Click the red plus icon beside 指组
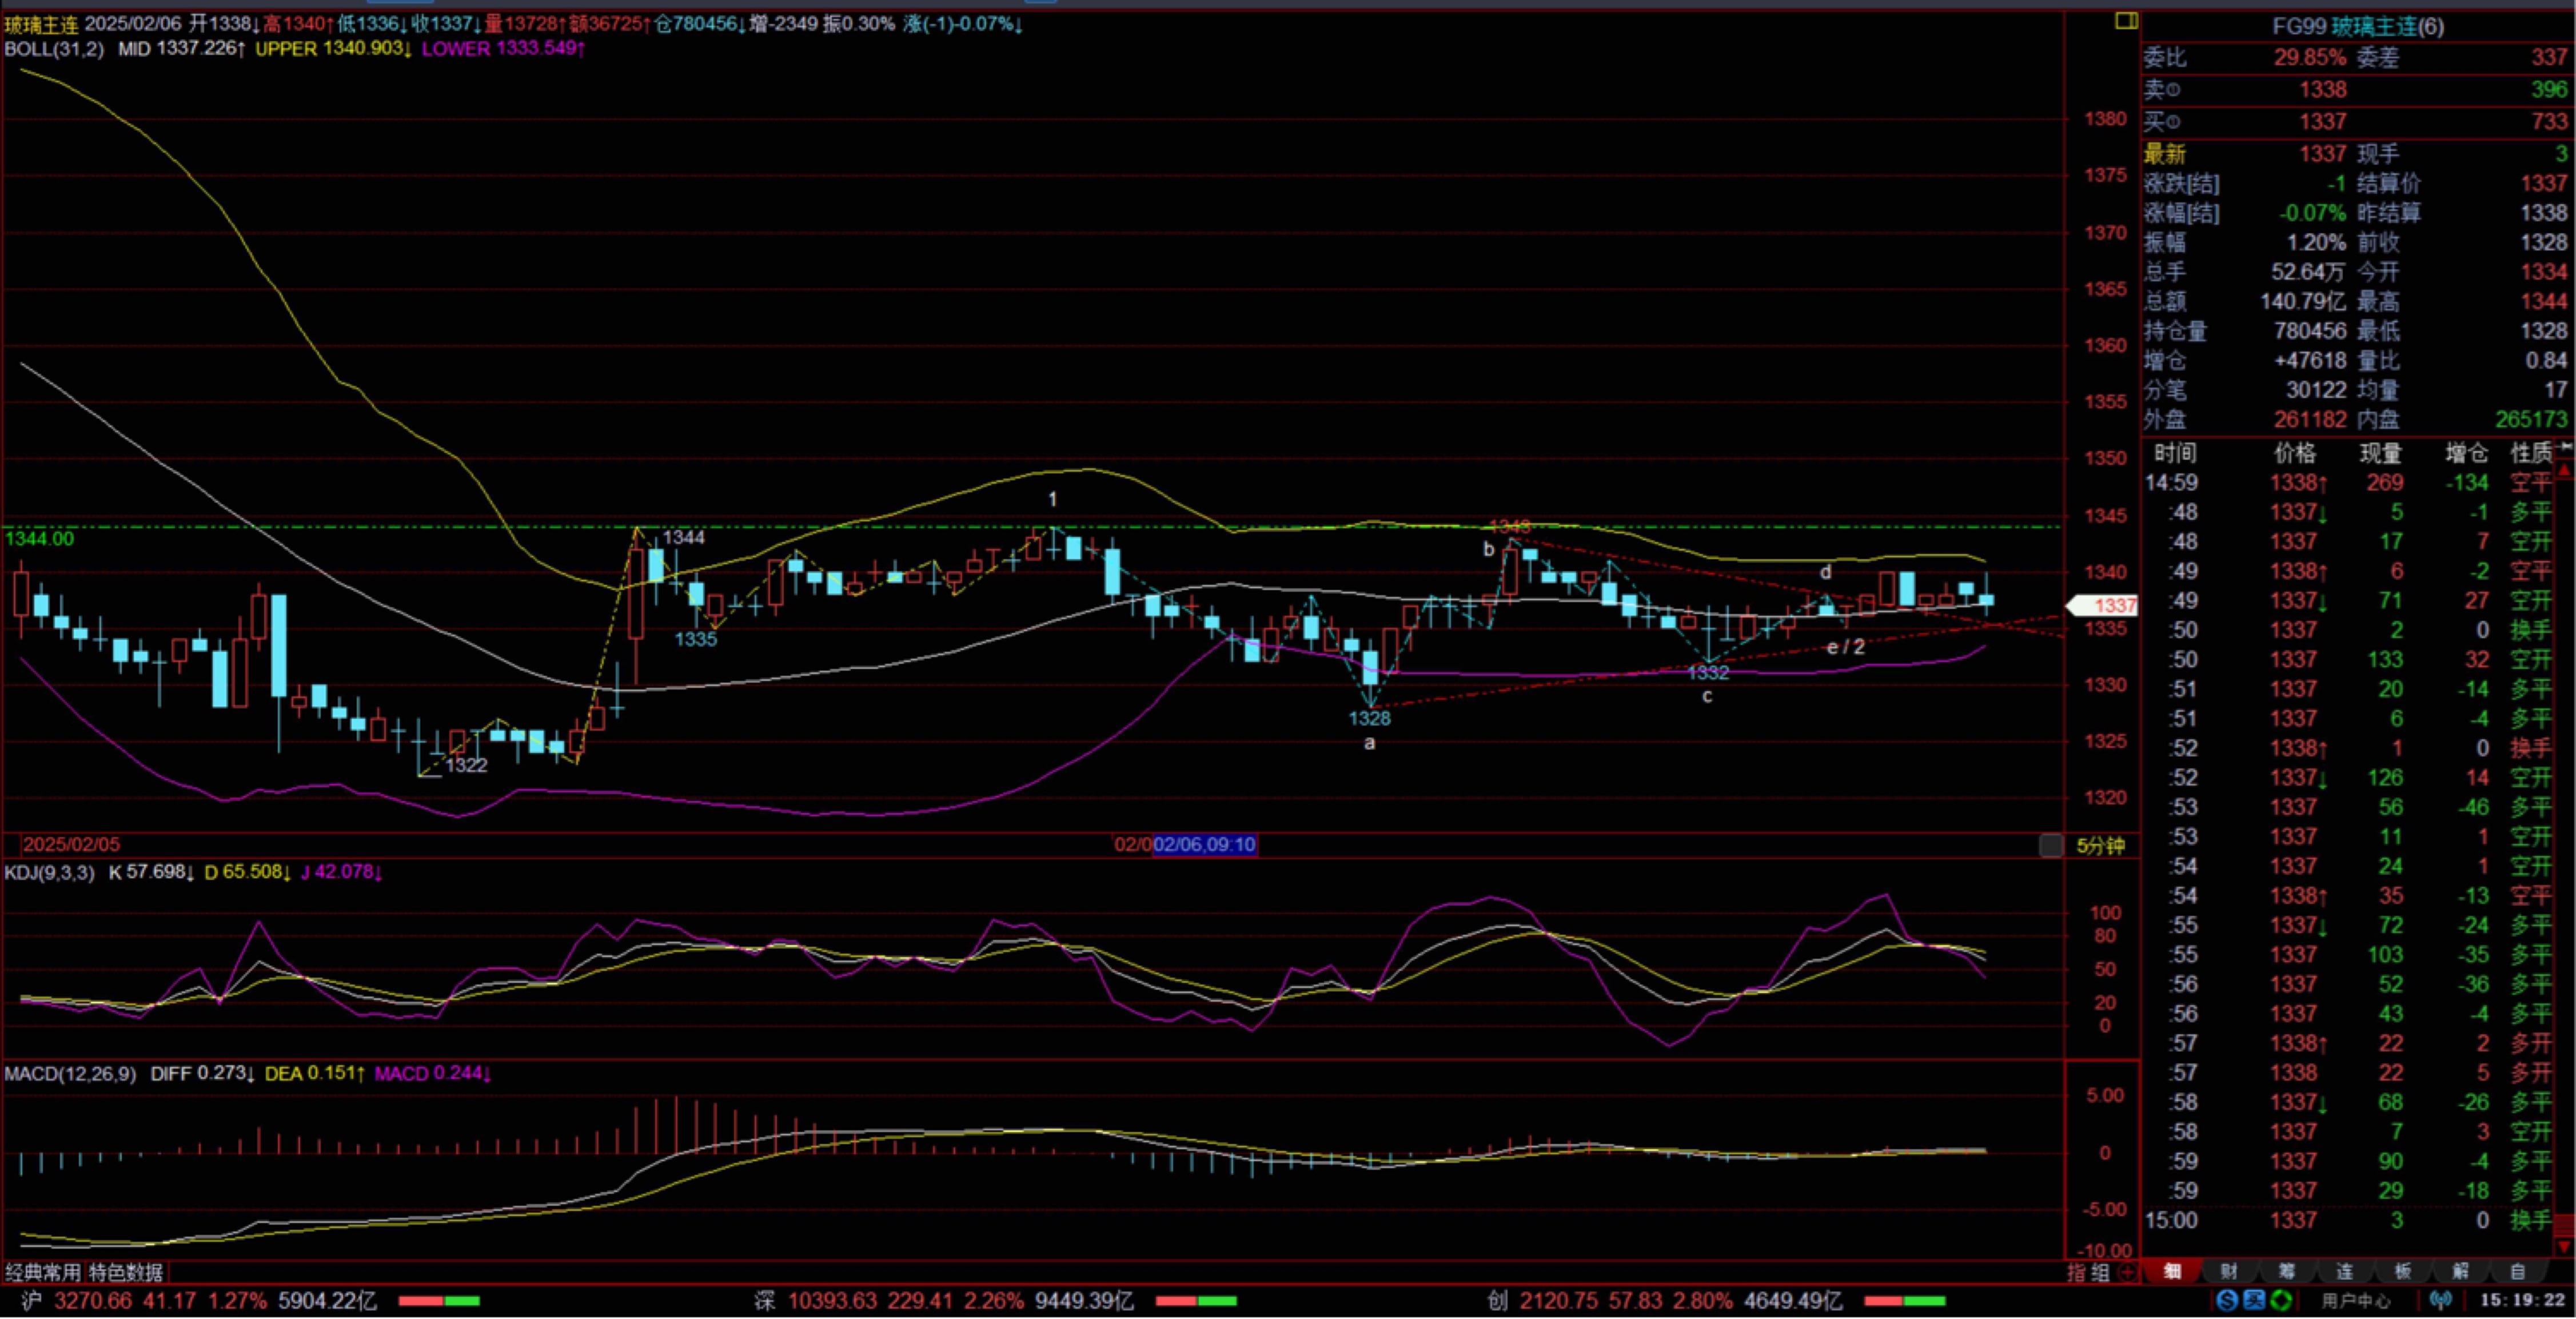The image size is (2576, 1319). 2127,1272
